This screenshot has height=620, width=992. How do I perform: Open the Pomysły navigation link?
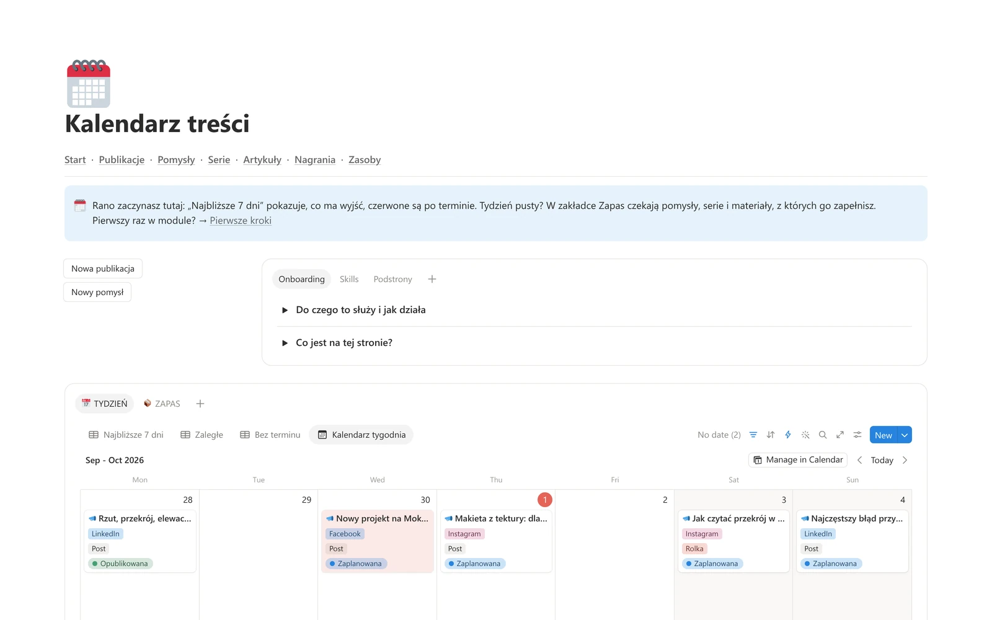coord(176,159)
